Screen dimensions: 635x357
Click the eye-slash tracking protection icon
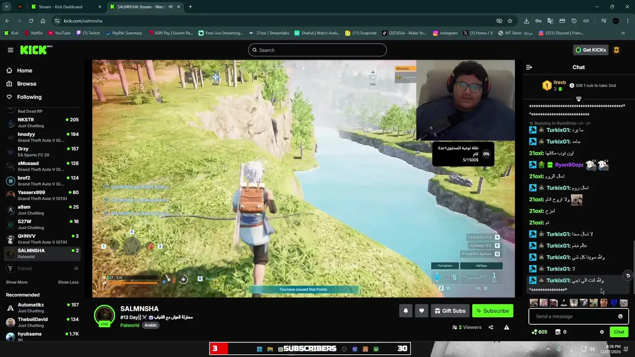[499, 21]
